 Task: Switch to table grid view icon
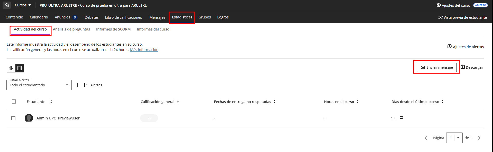coord(20,68)
